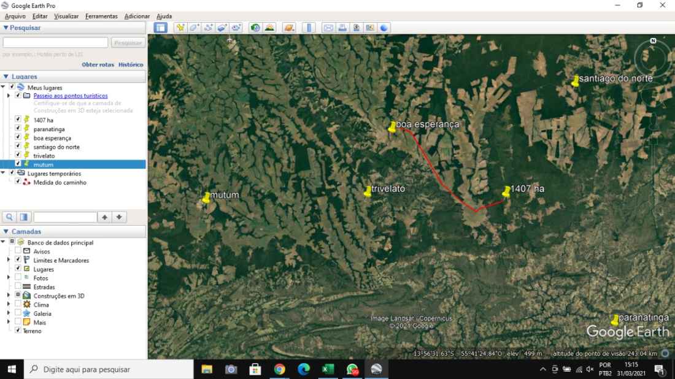Image resolution: width=675 pixels, height=379 pixels.
Task: Collapse the Lugares temporários node
Action: pyautogui.click(x=3, y=173)
